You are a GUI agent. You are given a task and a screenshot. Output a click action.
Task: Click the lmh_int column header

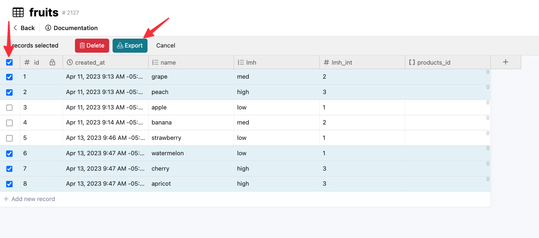tap(362, 62)
